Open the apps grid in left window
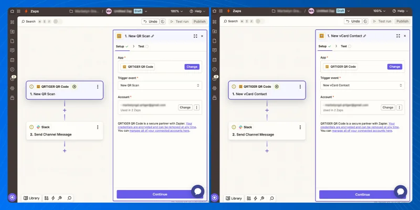 click(18, 11)
